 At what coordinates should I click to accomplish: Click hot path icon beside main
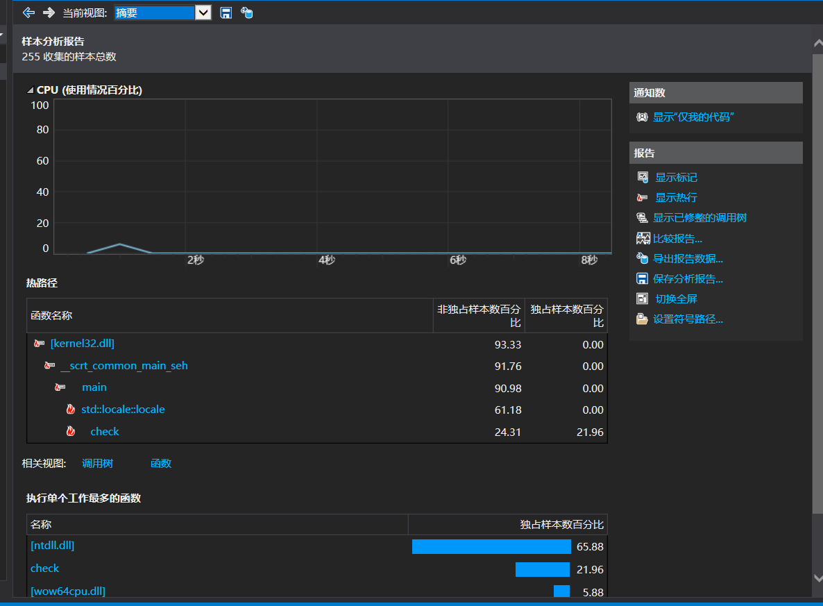[x=60, y=387]
